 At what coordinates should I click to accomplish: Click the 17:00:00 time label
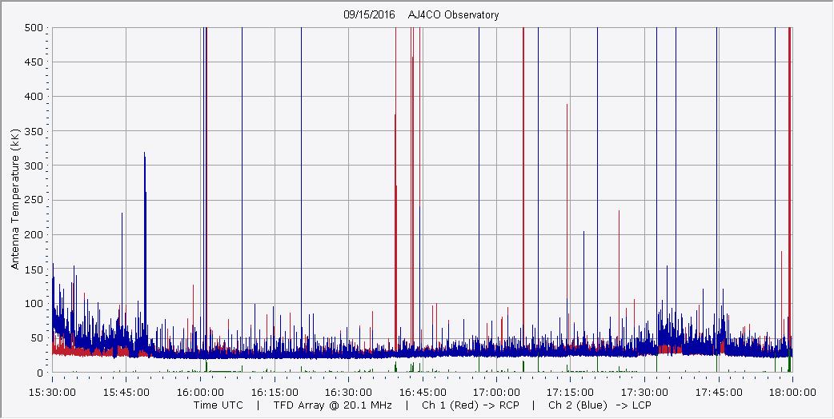point(497,393)
